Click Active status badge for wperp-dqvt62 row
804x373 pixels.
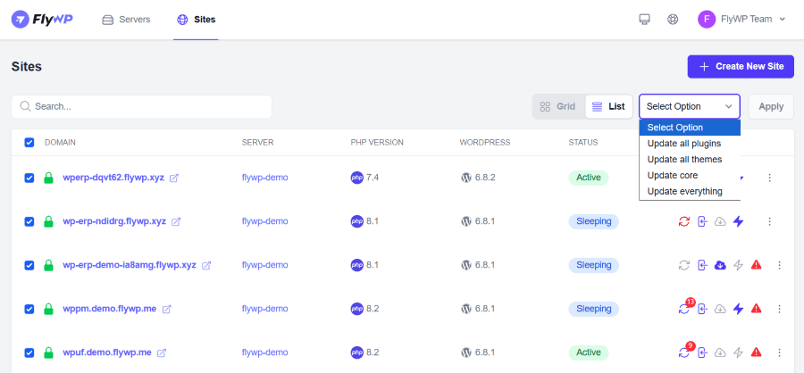pyautogui.click(x=588, y=178)
